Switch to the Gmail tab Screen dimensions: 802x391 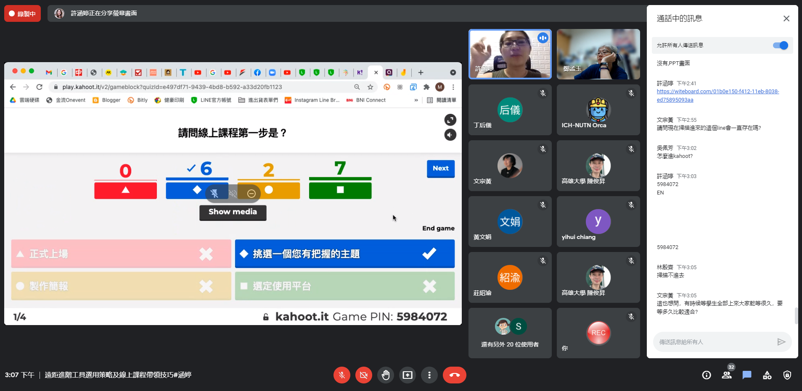(x=49, y=72)
